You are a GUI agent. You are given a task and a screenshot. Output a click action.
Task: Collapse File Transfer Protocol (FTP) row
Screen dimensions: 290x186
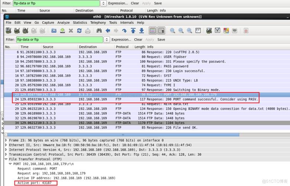(6, 159)
